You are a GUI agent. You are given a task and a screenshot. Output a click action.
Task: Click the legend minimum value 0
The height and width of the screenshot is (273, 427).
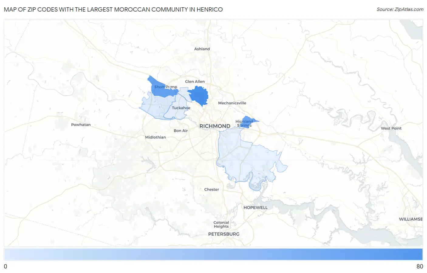pyautogui.click(x=5, y=266)
